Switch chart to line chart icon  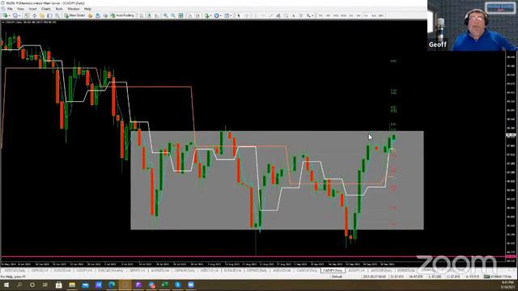click(157, 15)
